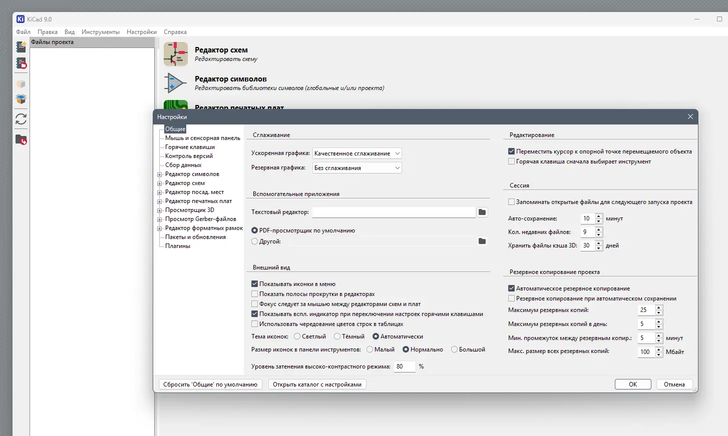The height and width of the screenshot is (436, 728).
Task: Increase 'Макс. размер всех резервных копий' value
Action: tap(659, 349)
